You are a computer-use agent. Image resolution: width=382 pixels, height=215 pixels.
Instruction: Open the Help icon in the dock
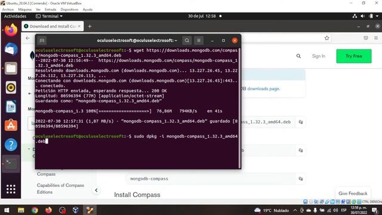11,145
